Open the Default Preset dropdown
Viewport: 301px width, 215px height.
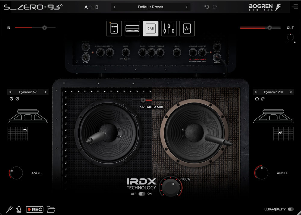(150, 7)
